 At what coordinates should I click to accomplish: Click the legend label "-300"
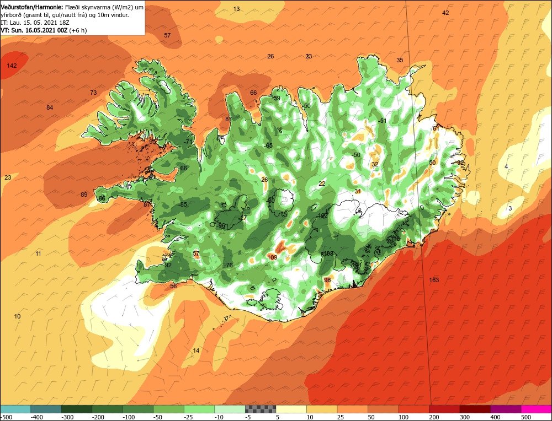point(67,417)
